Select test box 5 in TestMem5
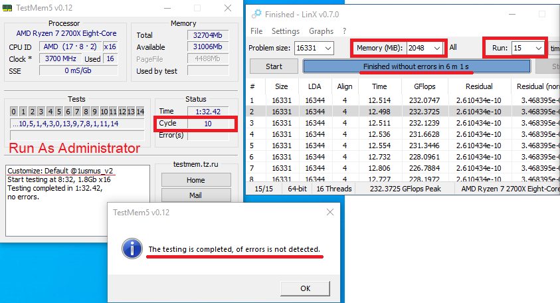The height and width of the screenshot is (303, 560). click(59, 112)
